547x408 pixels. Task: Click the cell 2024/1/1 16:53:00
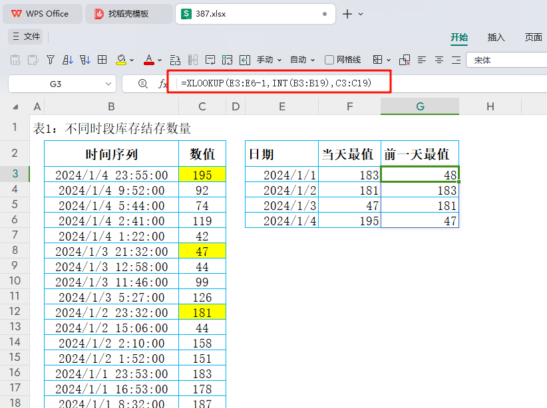click(111, 389)
